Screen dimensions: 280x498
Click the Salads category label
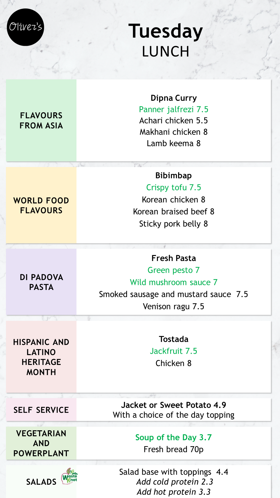pos(41,482)
